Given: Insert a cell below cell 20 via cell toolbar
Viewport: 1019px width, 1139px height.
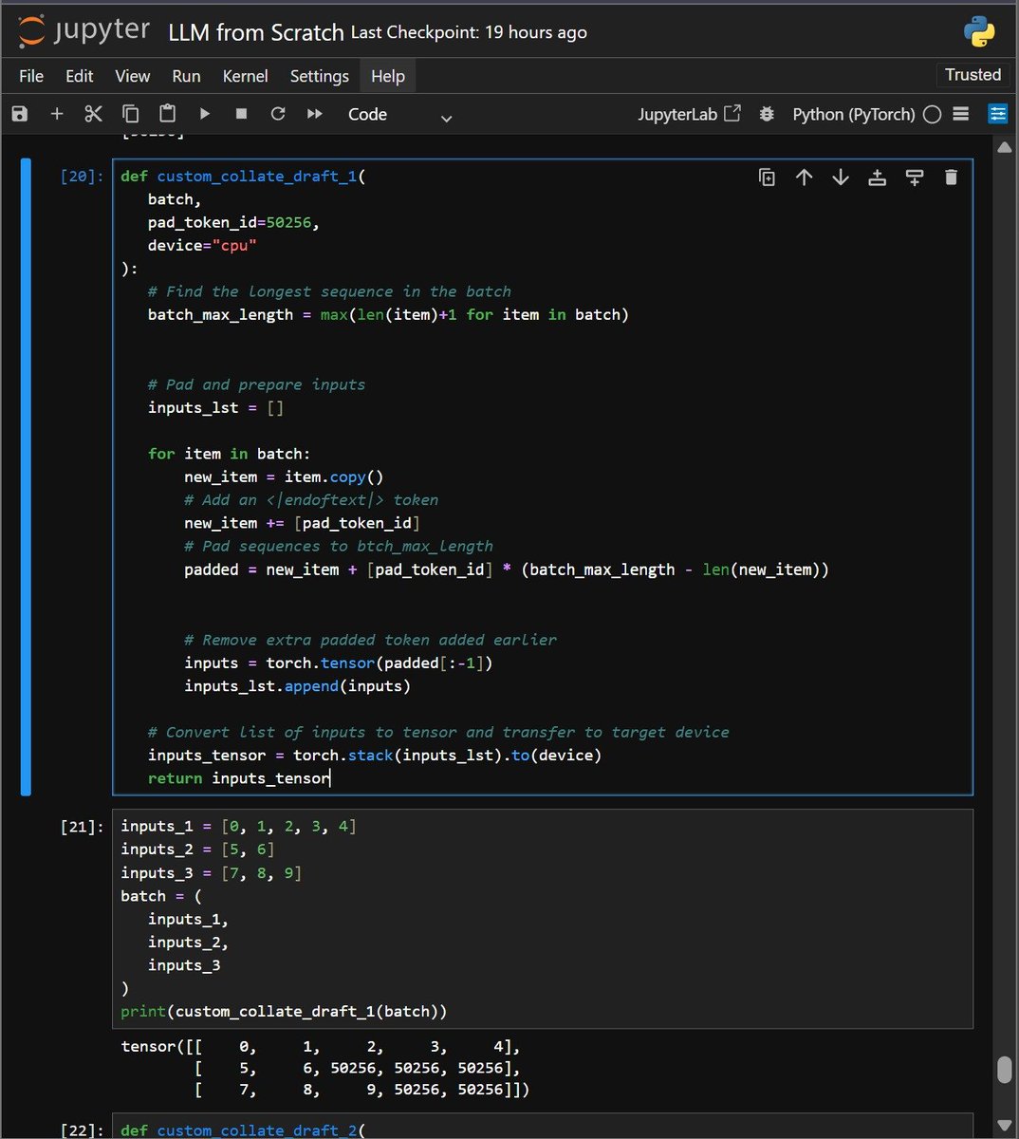Looking at the screenshot, I should point(915,177).
